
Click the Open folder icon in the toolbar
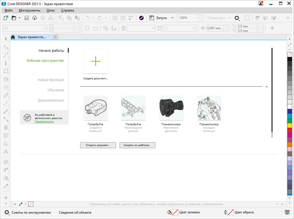tap(14, 18)
